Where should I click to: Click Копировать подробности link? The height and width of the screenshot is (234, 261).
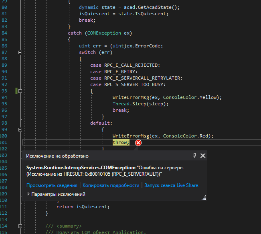coord(111,185)
